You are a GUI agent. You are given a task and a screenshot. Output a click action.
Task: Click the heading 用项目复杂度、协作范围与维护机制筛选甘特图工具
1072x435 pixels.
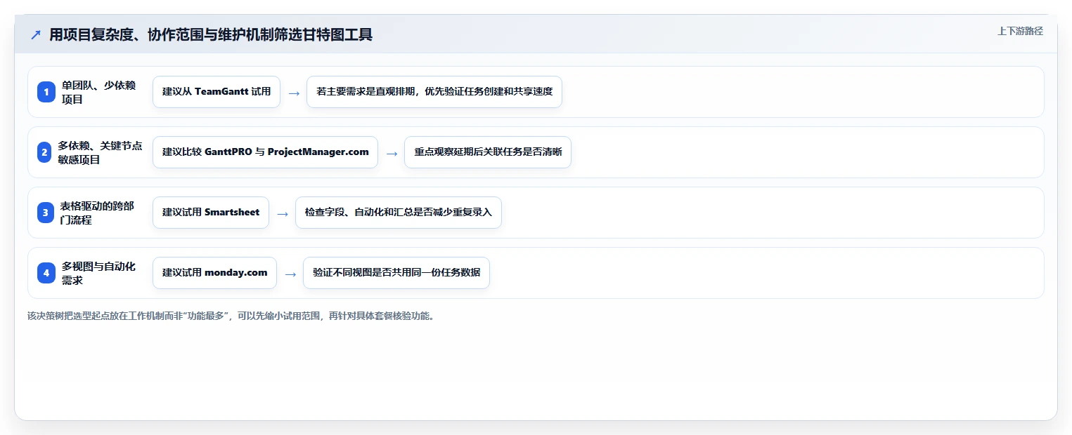coord(211,35)
